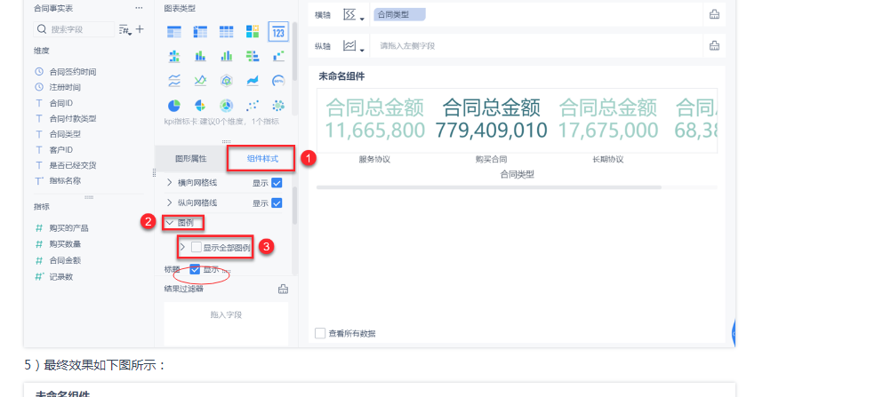The image size is (883, 397).
Task: Open the more options menu for 合同事实表
Action: [x=139, y=8]
